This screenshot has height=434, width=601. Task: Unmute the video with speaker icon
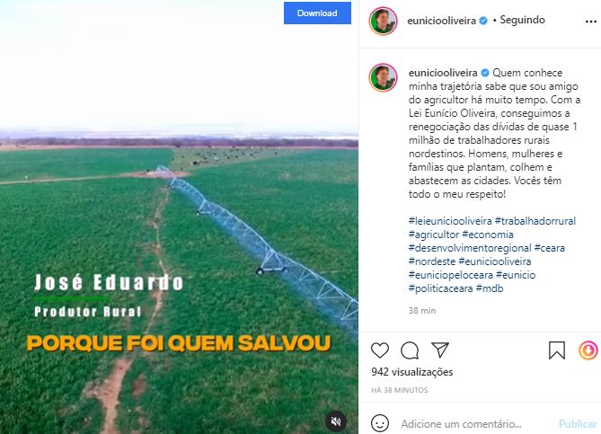336,421
